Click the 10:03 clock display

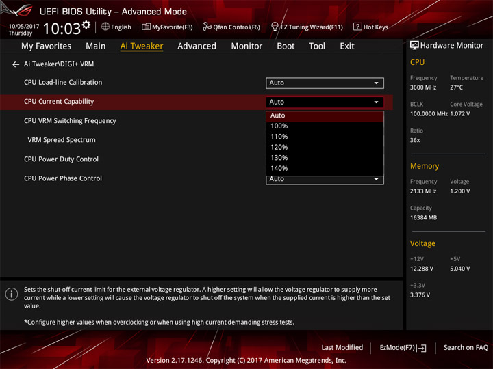coord(62,29)
